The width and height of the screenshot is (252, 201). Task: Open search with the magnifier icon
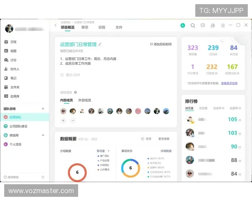tap(193, 26)
